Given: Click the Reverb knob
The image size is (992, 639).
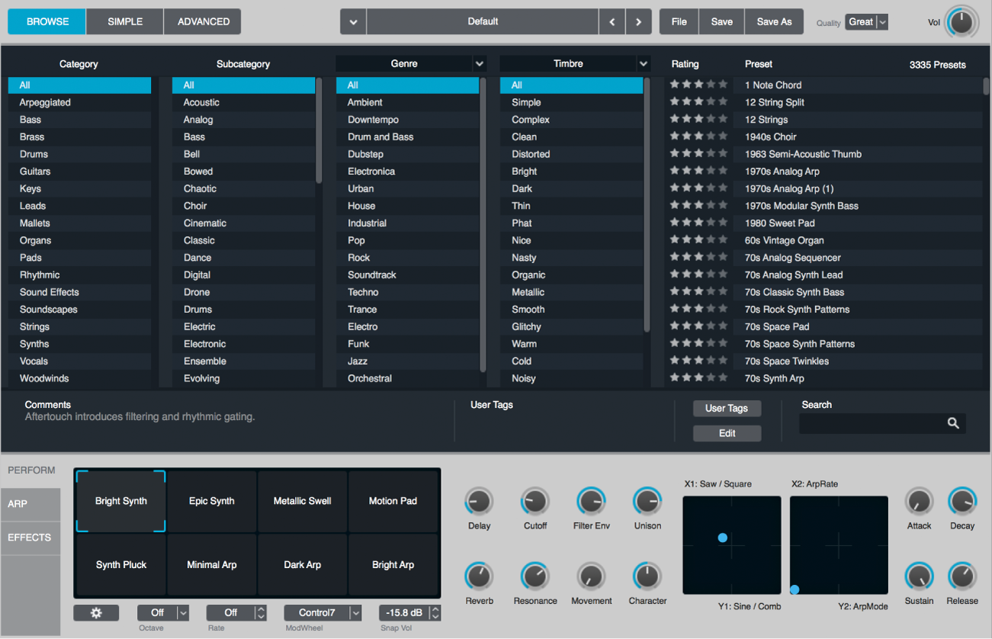Looking at the screenshot, I should 479,576.
